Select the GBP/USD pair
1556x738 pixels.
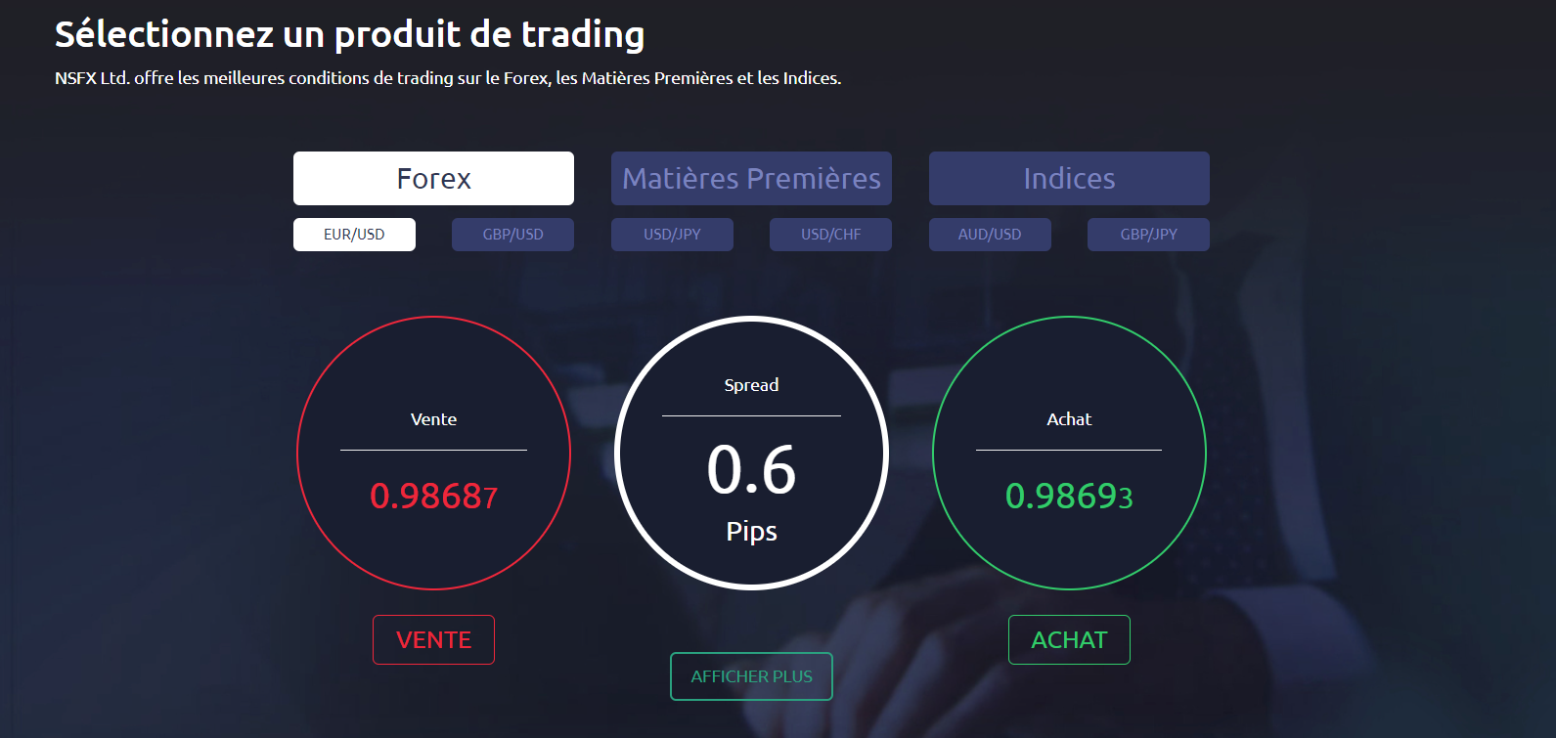click(512, 235)
